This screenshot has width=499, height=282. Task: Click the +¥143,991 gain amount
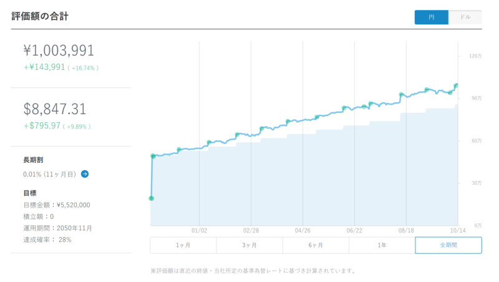(44, 67)
